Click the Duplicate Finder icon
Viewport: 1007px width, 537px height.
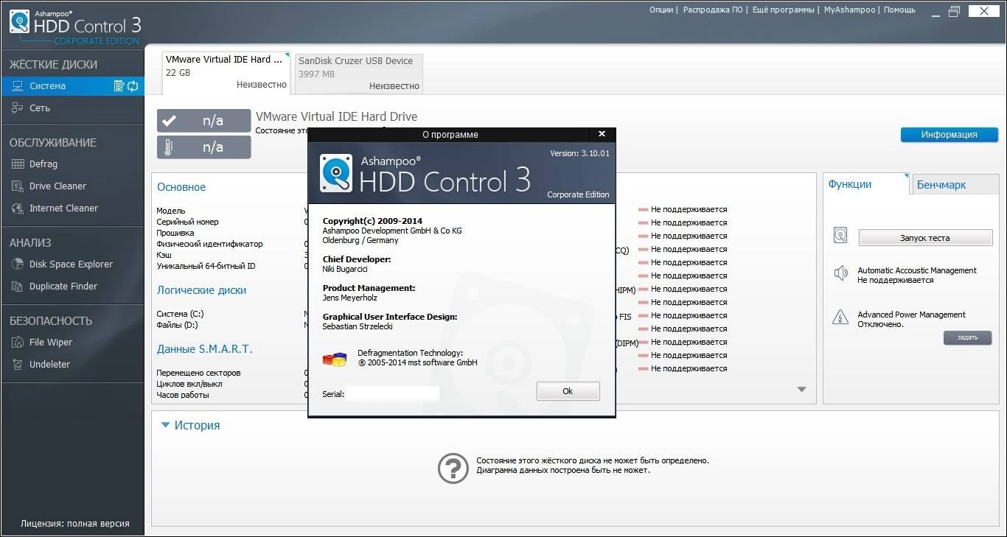pos(16,287)
